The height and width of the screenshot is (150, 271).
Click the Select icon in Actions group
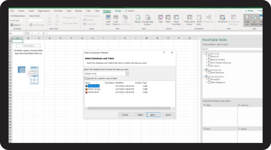tap(168, 18)
